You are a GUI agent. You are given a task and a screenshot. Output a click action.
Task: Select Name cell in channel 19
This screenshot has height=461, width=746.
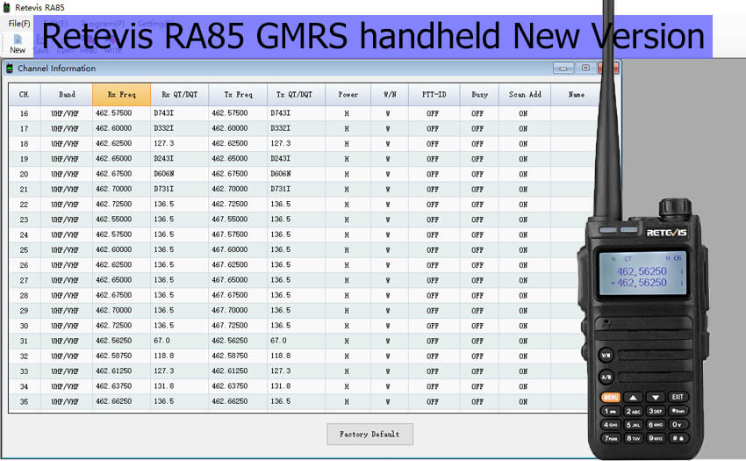click(573, 159)
